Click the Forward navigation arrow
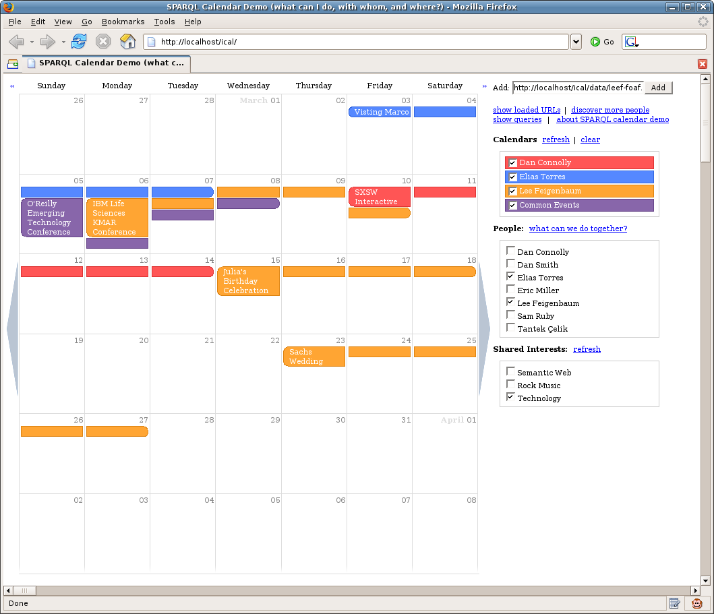Viewport: 714px width, 614px height. 47,42
